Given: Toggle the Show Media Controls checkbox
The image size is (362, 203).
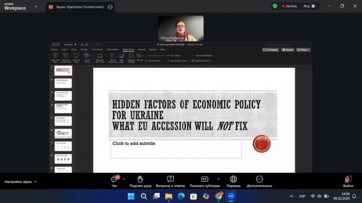Looking at the screenshot, I should click(168, 60).
